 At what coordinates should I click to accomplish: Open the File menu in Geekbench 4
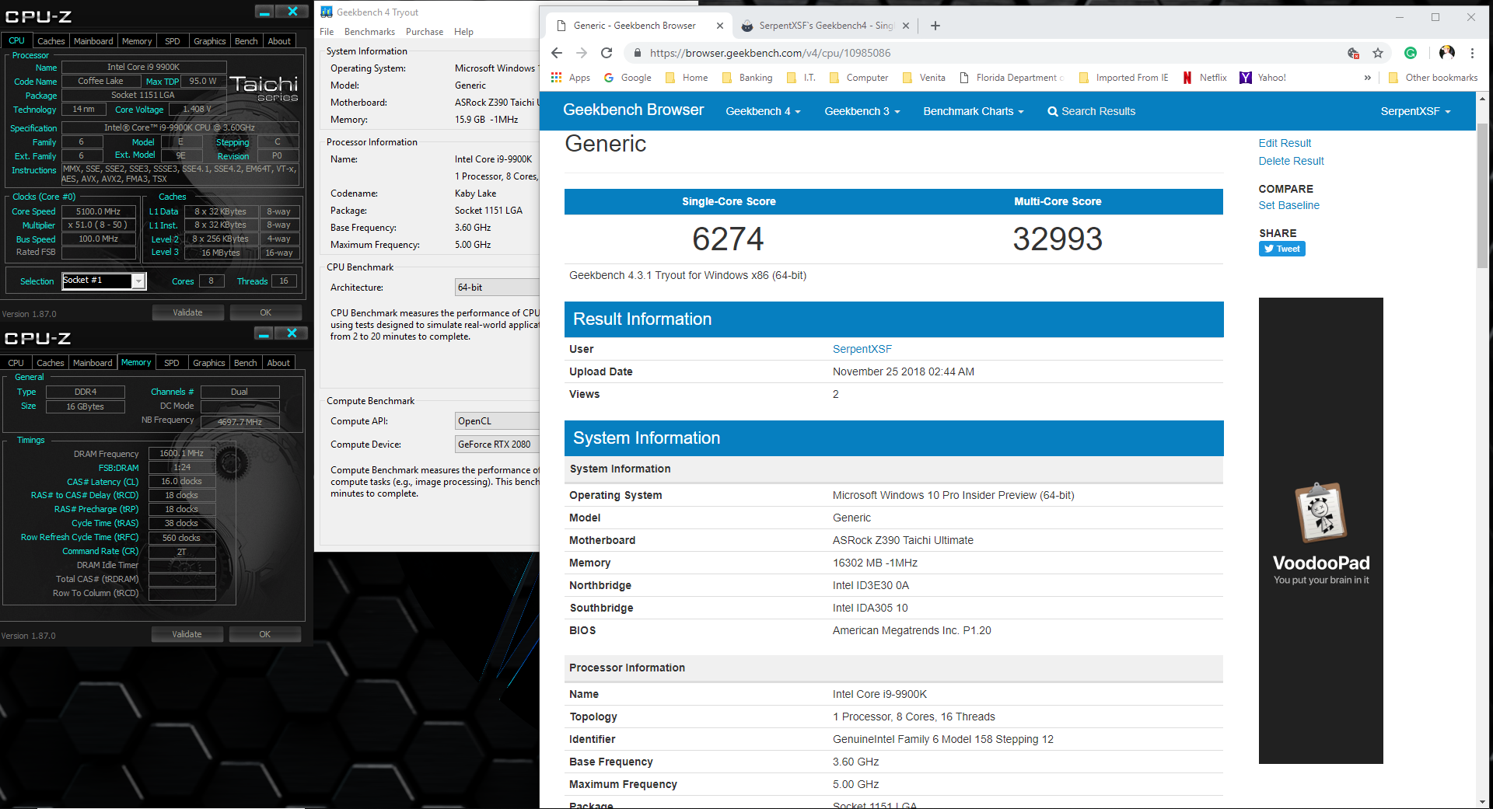[x=327, y=32]
